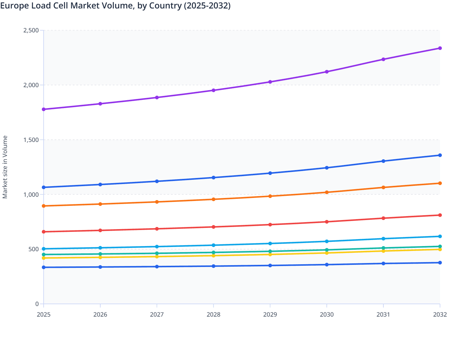Select the yellow line's 2030 marker
The image size is (457, 339).
pyautogui.click(x=327, y=253)
